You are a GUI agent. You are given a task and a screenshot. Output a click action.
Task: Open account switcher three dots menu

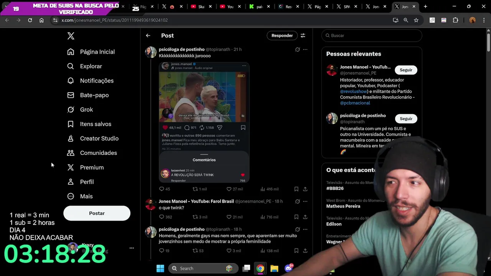coord(132,248)
